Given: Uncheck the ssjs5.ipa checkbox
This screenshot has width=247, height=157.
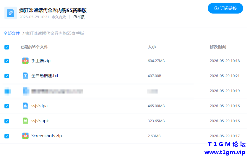Looking at the screenshot, I should coord(7,106).
